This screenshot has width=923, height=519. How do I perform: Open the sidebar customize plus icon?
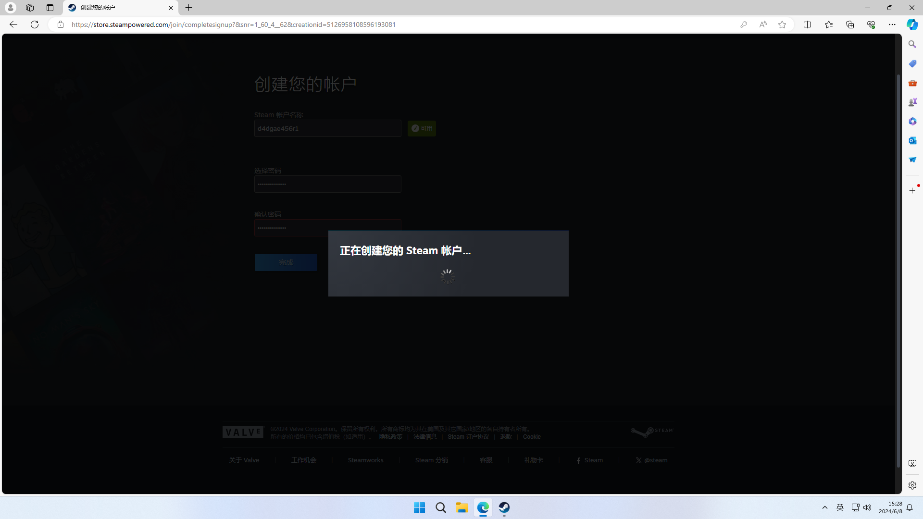(912, 191)
